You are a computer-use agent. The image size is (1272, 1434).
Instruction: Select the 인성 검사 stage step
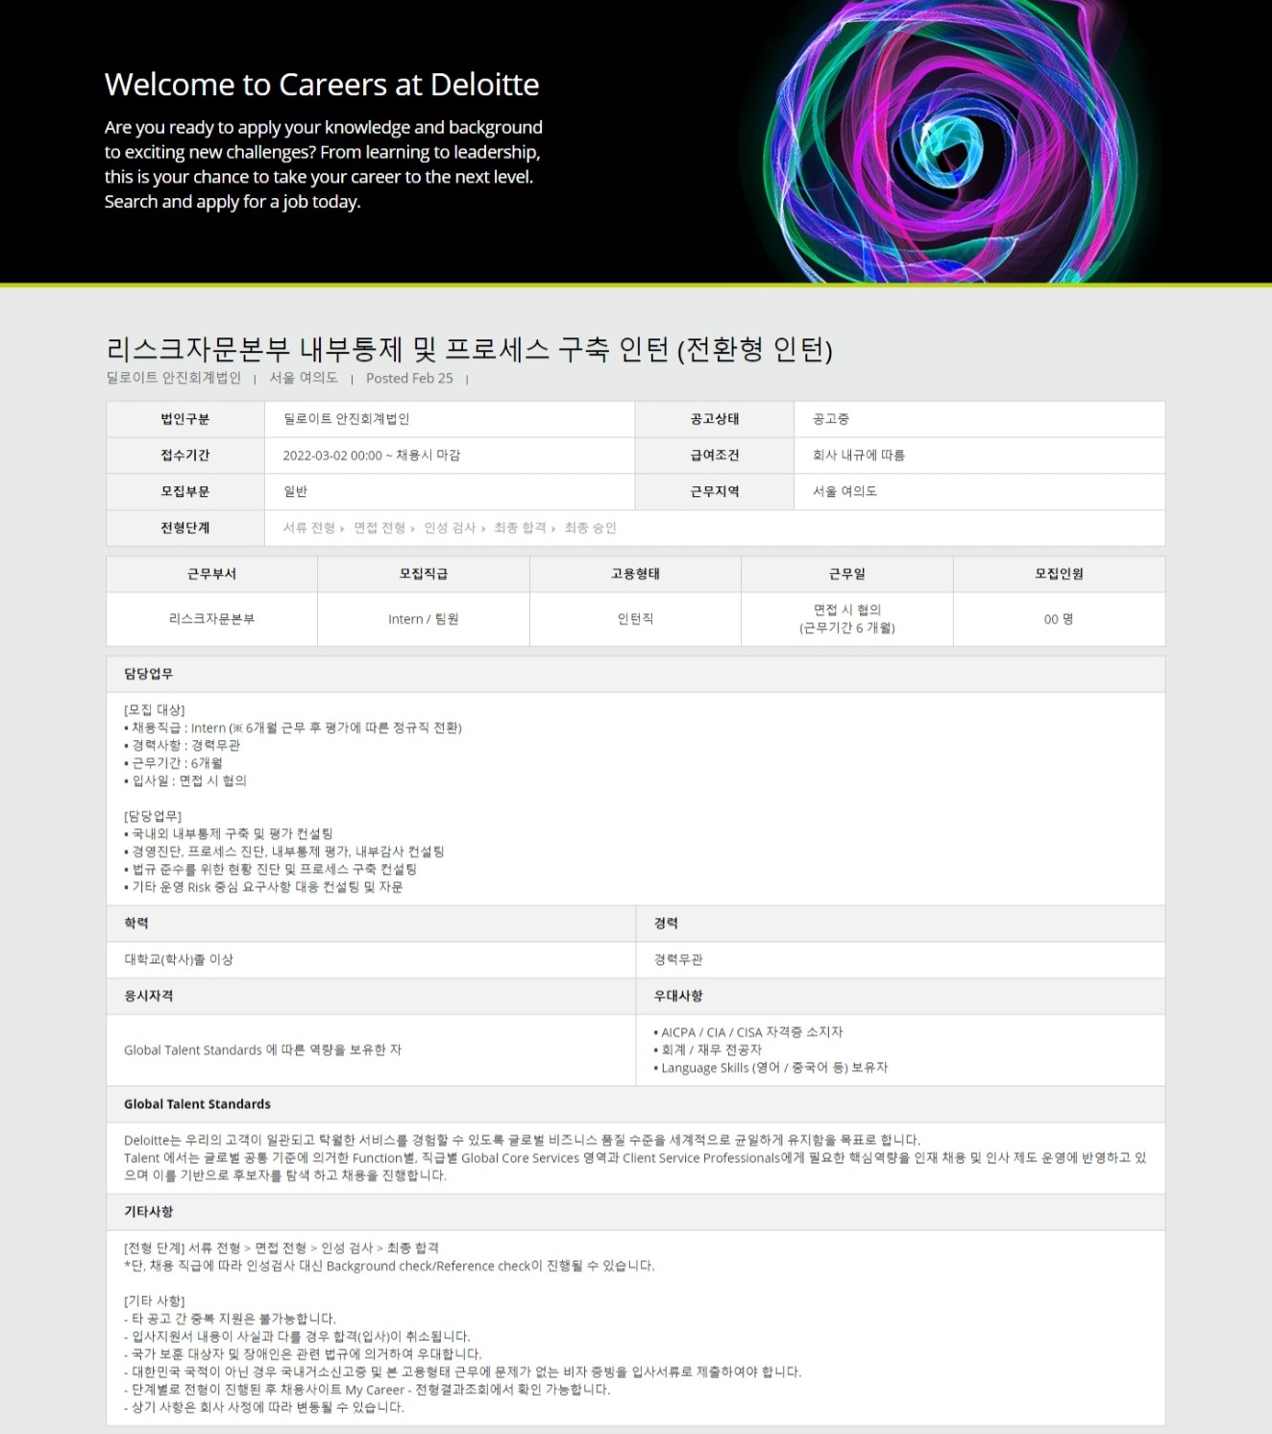450,528
